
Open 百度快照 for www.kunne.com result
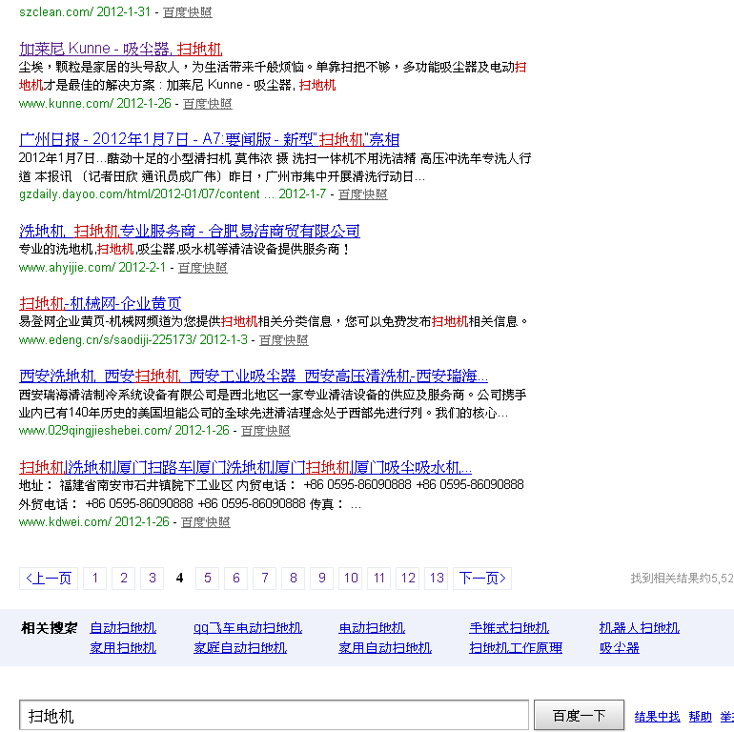(208, 104)
